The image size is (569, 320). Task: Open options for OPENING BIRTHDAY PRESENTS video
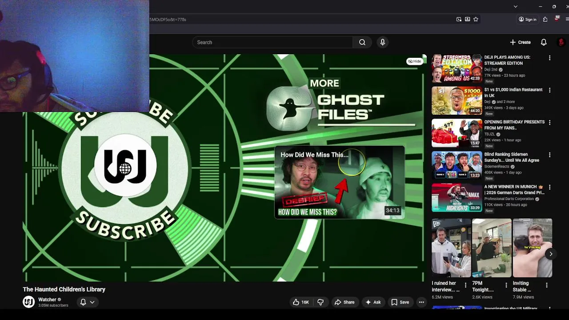coord(549,123)
